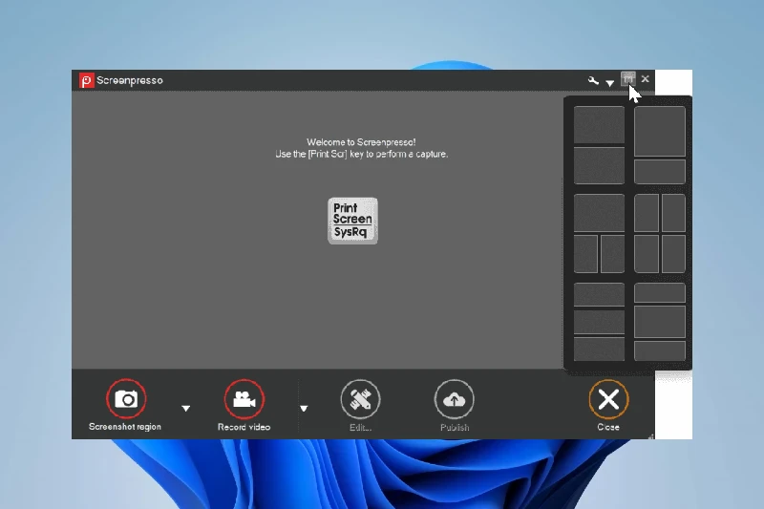Click the Print Screen SysRq key image

pos(352,221)
